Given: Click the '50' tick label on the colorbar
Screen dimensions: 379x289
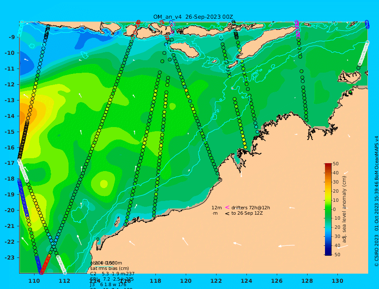Looking at the screenshot, I should click(336, 164).
